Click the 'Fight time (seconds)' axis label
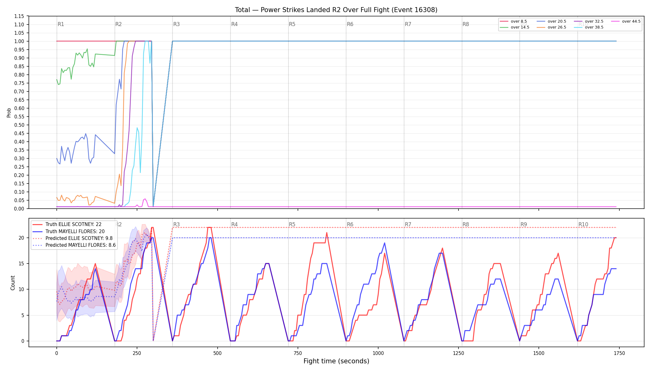Viewport: 651px width, 372px height. coord(336,361)
